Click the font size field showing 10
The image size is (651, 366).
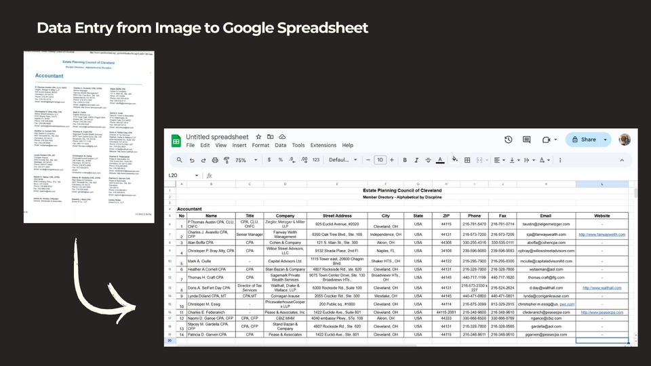[x=380, y=160]
